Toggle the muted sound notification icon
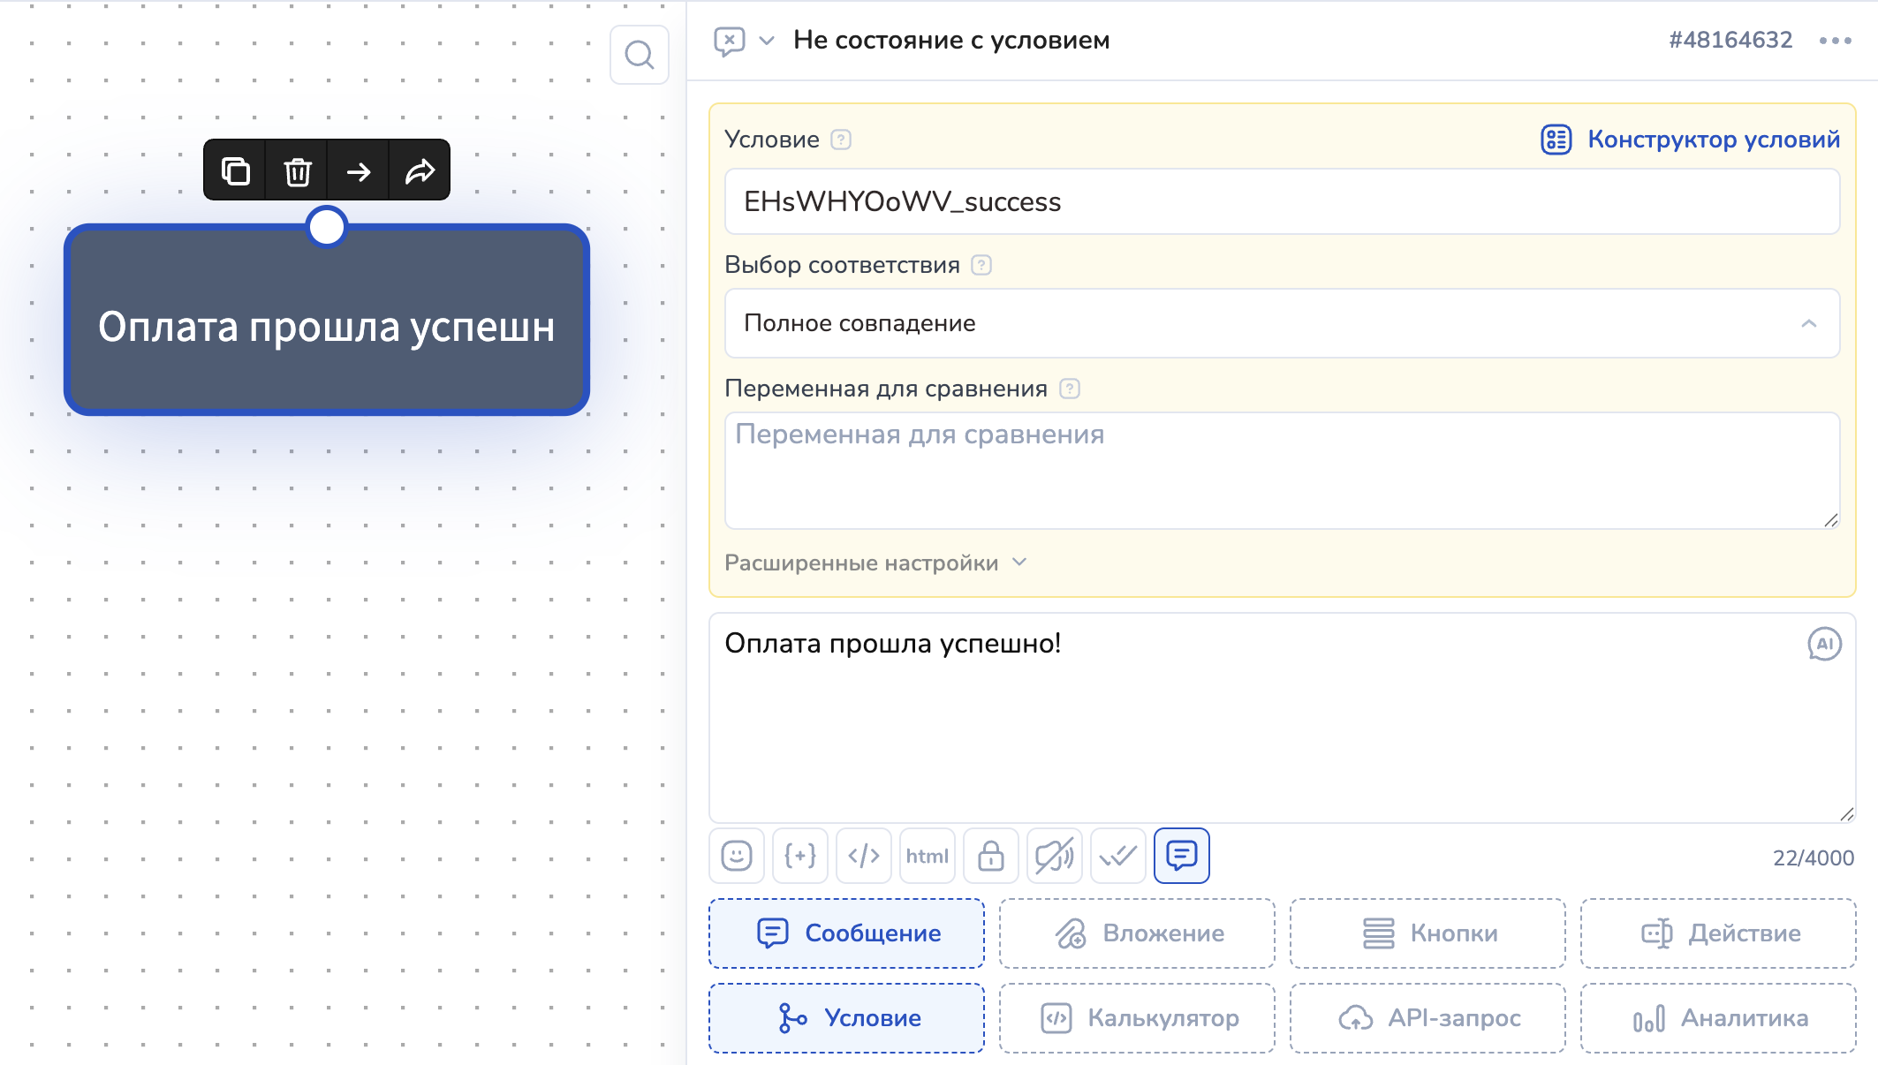The height and width of the screenshot is (1065, 1878). click(1054, 856)
